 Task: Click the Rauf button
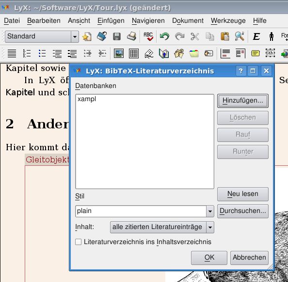pyautogui.click(x=243, y=135)
